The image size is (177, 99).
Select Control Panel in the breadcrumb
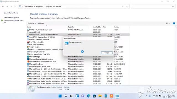(28, 6)
